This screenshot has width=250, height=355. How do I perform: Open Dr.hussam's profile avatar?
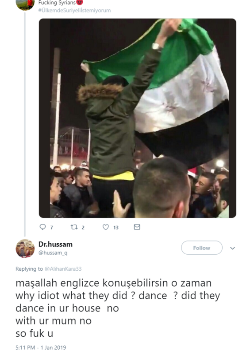point(25,248)
